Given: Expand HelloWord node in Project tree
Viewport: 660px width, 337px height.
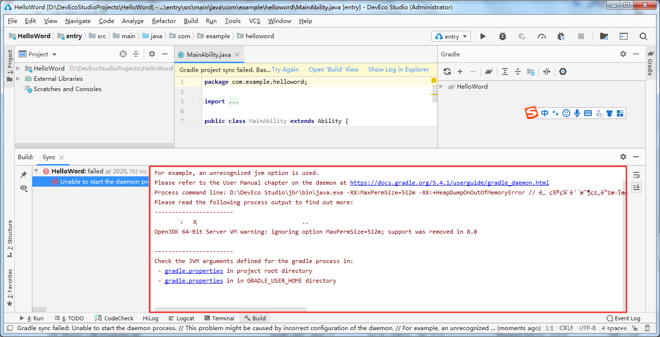Looking at the screenshot, I should tap(19, 69).
